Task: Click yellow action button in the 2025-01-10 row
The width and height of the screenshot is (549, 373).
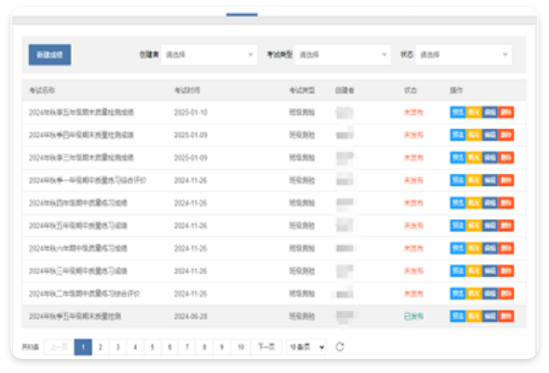Action: pyautogui.click(x=474, y=113)
